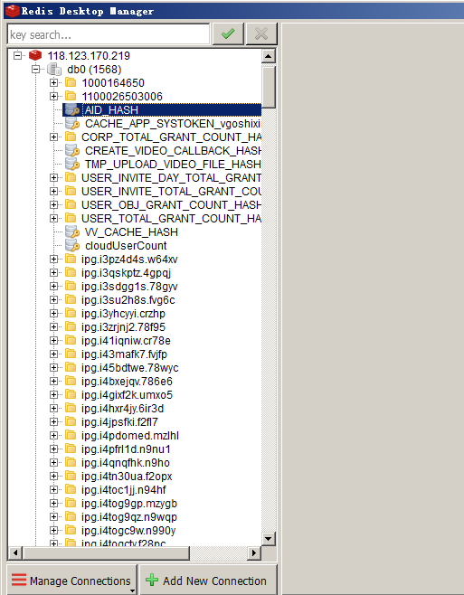Click the key icon of TMP_UPLOAD_VIDEO_FILE_HASH
This screenshot has height=595, width=464.
tap(71, 165)
